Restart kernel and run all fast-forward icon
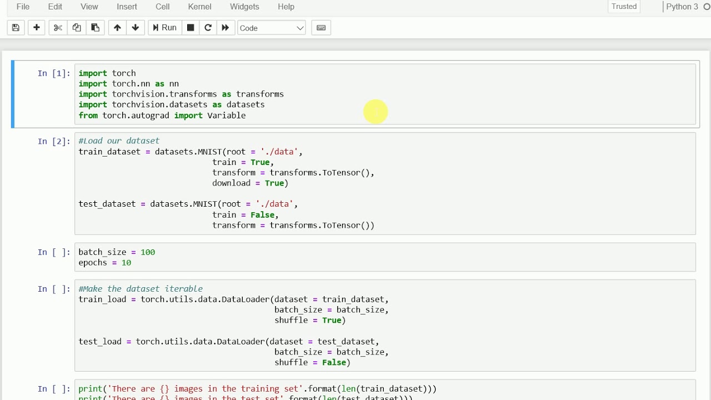 225,28
